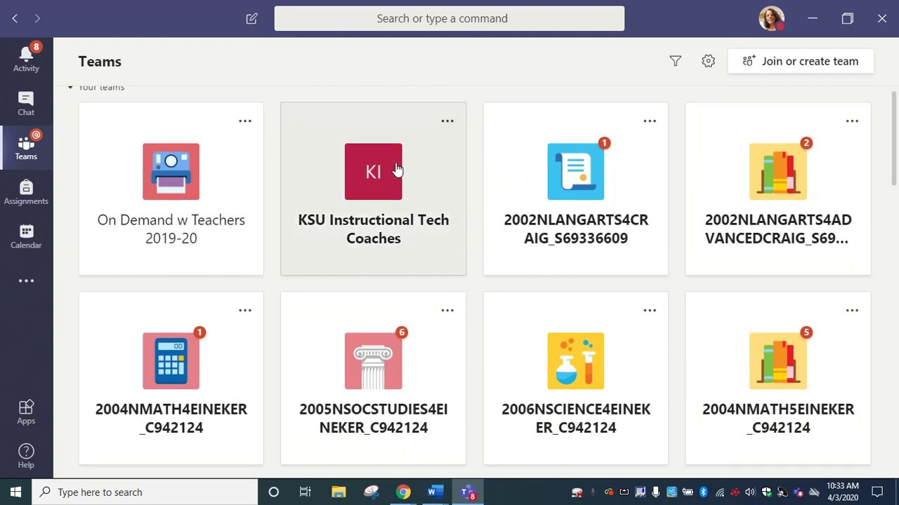Open On Demand w Teachers camera thumbnail
This screenshot has width=899, height=505.
[x=171, y=172]
